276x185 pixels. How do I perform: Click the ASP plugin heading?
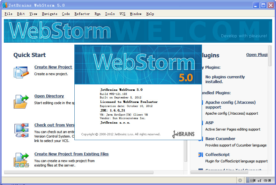[x=209, y=123]
